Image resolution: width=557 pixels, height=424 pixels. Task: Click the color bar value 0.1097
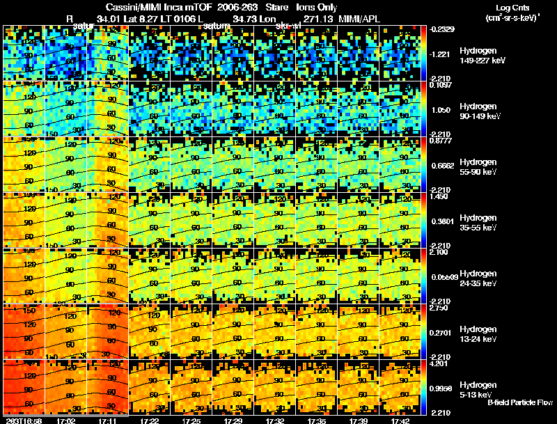click(441, 85)
